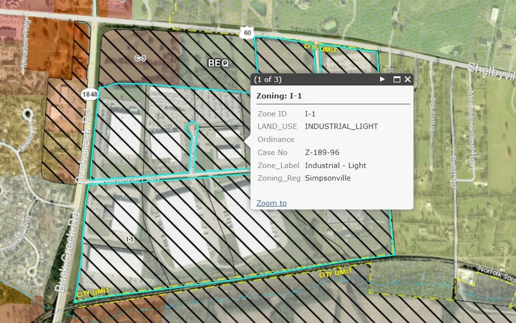Click the C-3 zoning label

(140, 58)
